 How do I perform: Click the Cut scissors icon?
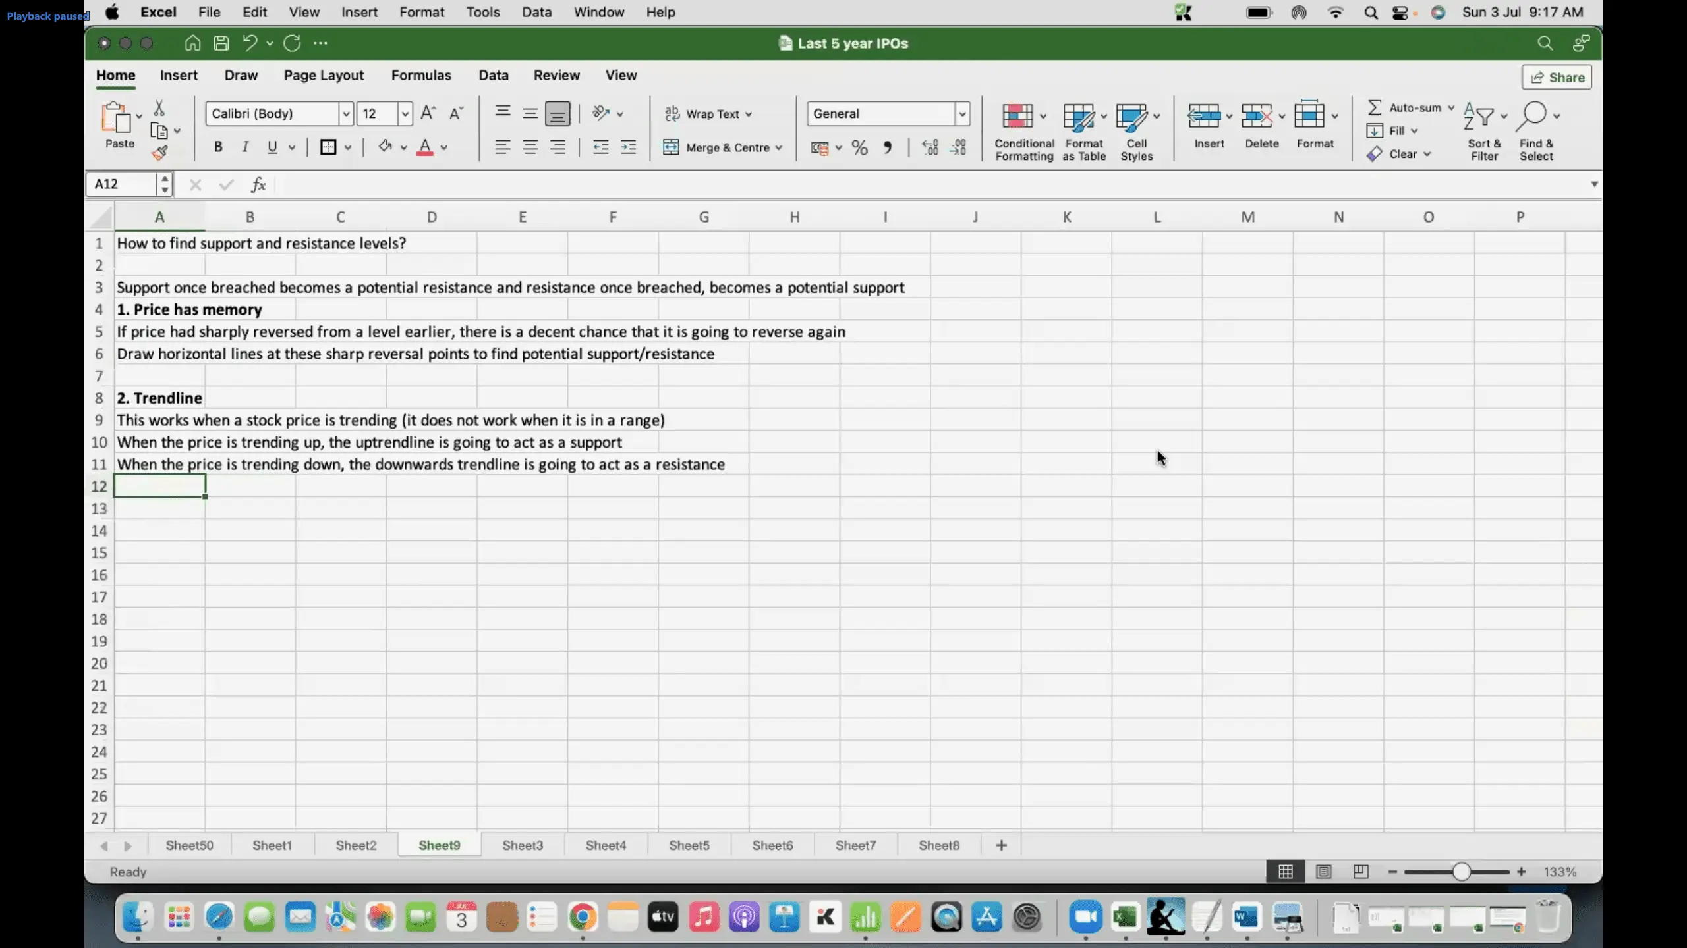coord(159,108)
